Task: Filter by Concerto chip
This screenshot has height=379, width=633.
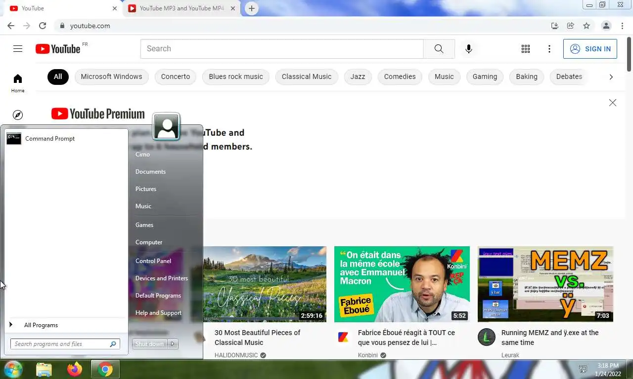Action: click(176, 76)
